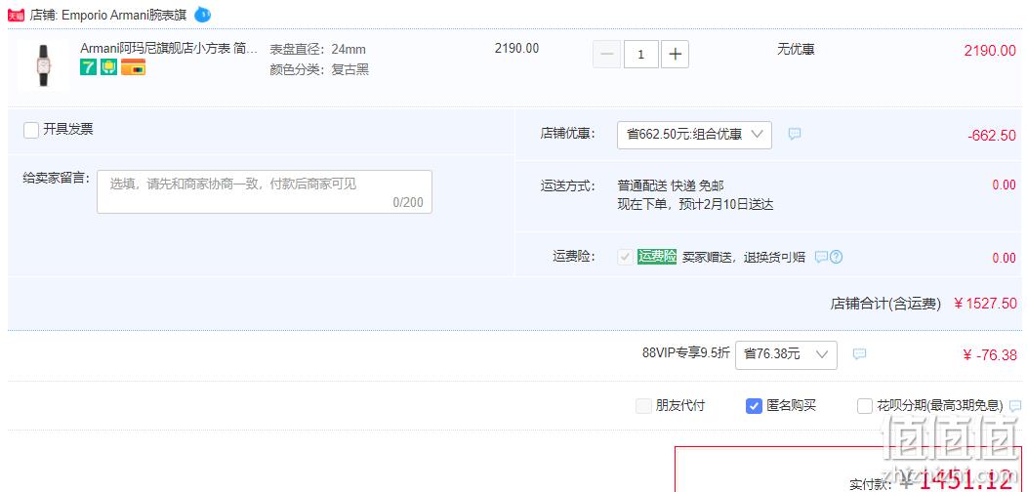Viewport: 1027px width, 492px height.
Task: Expand the 省76.38元 88VIP dropdown
Action: pos(786,354)
